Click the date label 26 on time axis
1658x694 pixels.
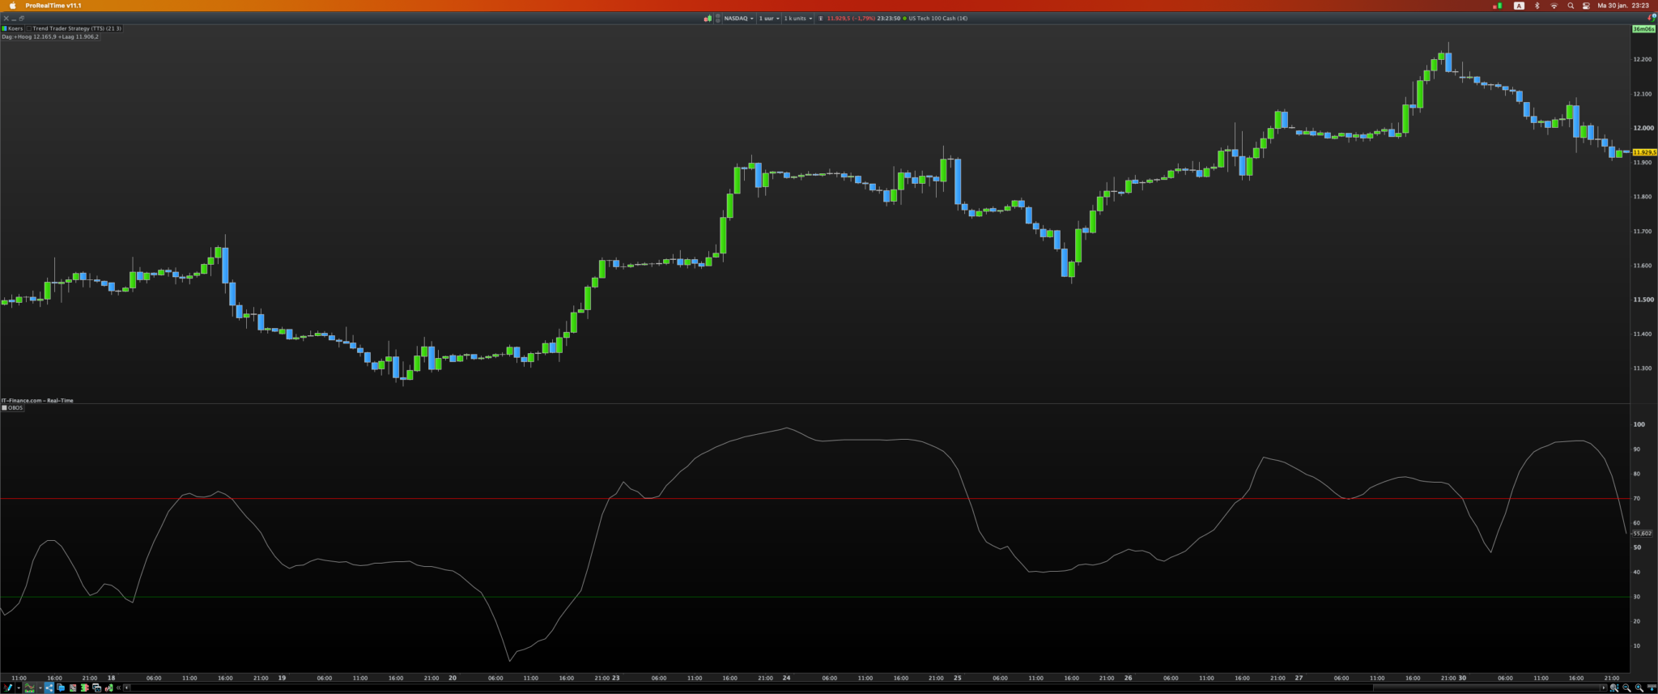tap(1128, 678)
